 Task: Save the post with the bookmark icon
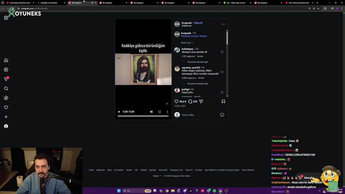pyautogui.click(x=223, y=102)
